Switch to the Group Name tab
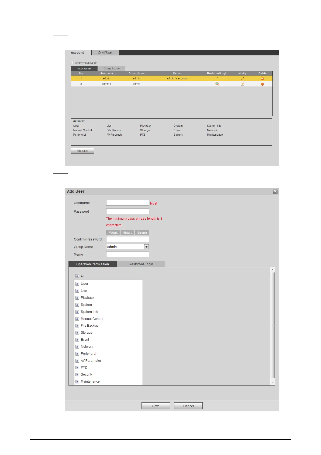This screenshot has width=321, height=455. pyautogui.click(x=112, y=69)
